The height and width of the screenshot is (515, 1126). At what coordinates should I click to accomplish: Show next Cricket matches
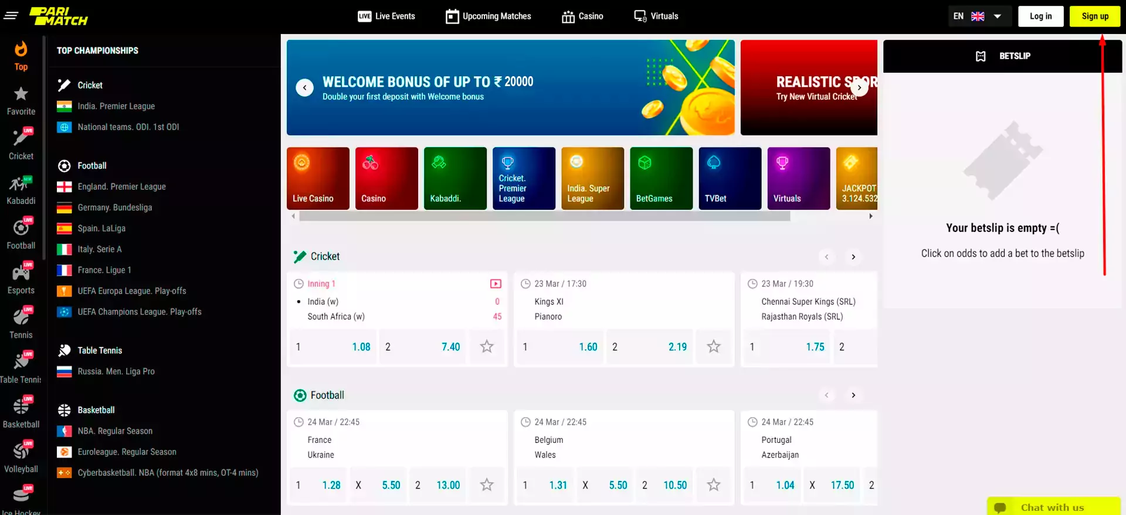point(853,257)
